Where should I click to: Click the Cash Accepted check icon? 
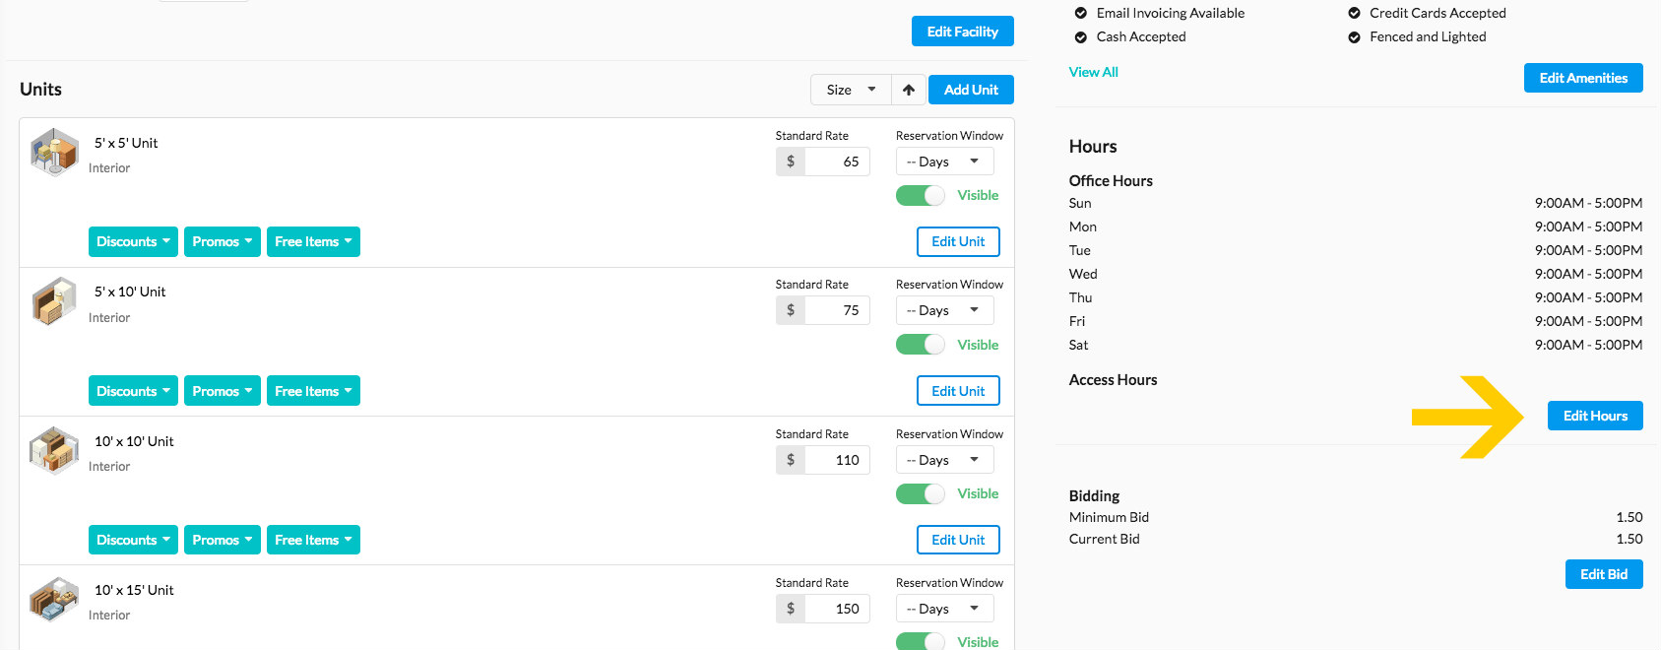click(x=1081, y=36)
